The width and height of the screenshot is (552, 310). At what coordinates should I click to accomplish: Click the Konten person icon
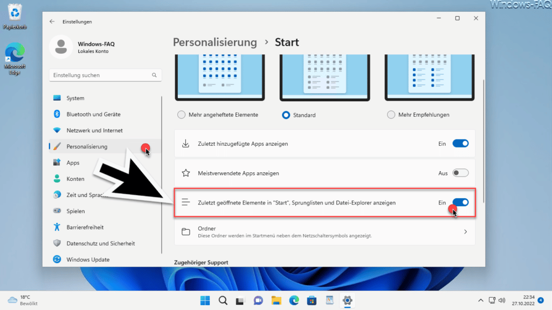pos(57,179)
